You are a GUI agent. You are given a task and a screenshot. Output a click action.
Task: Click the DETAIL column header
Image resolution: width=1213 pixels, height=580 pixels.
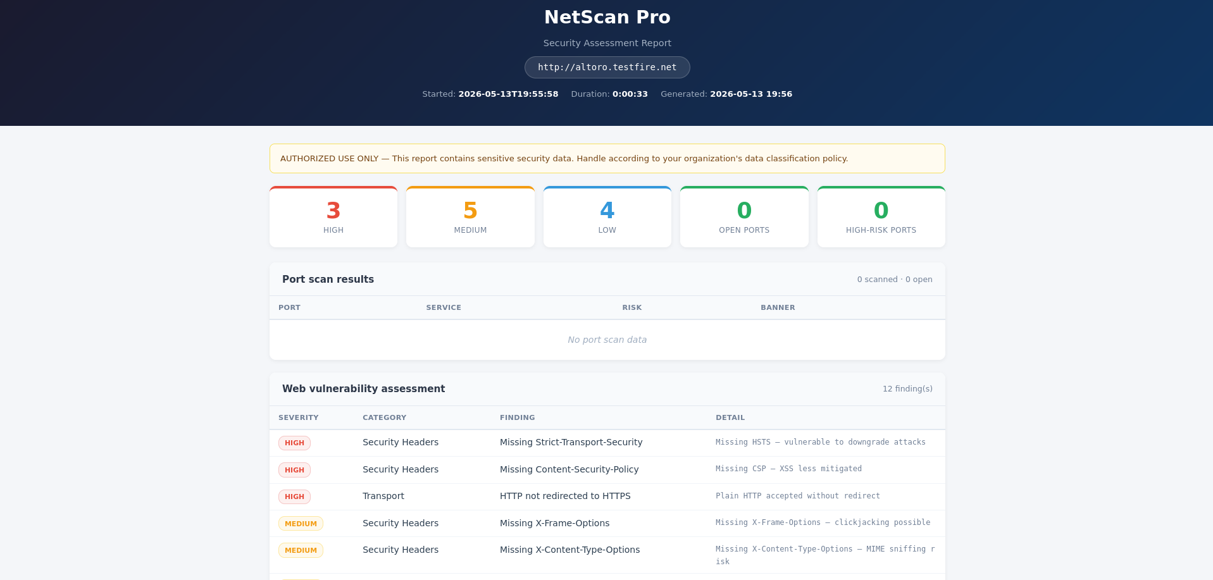(730, 417)
